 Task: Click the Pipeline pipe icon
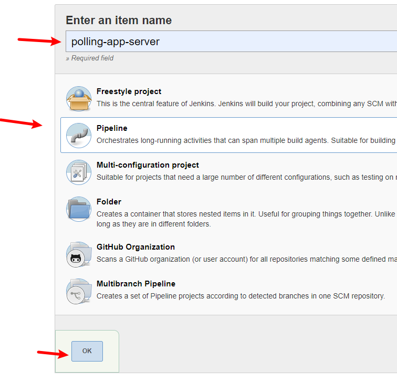(79, 136)
